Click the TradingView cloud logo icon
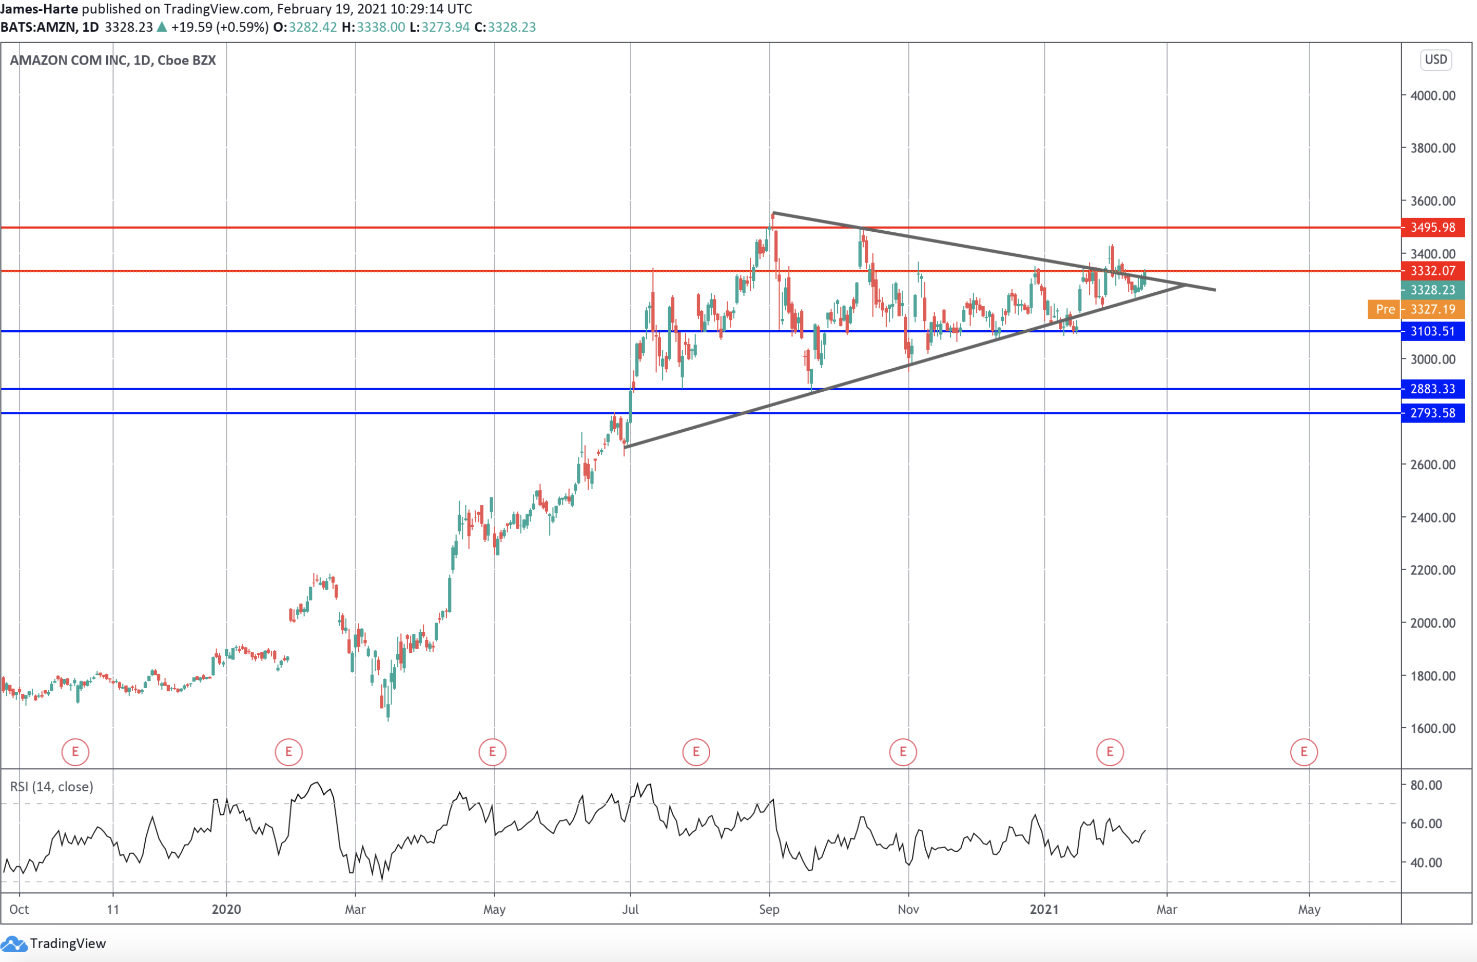This screenshot has width=1477, height=962. 14,944
